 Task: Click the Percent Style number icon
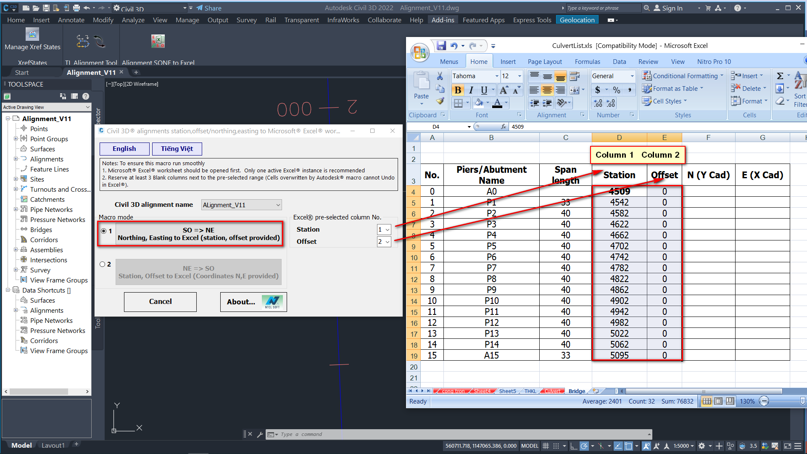point(617,90)
